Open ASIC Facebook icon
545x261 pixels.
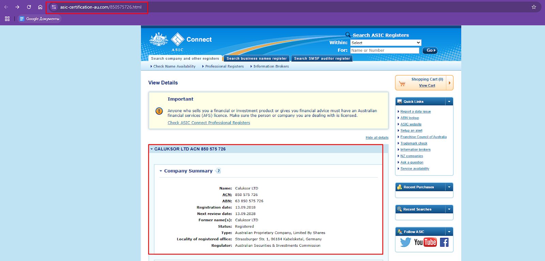point(444,242)
